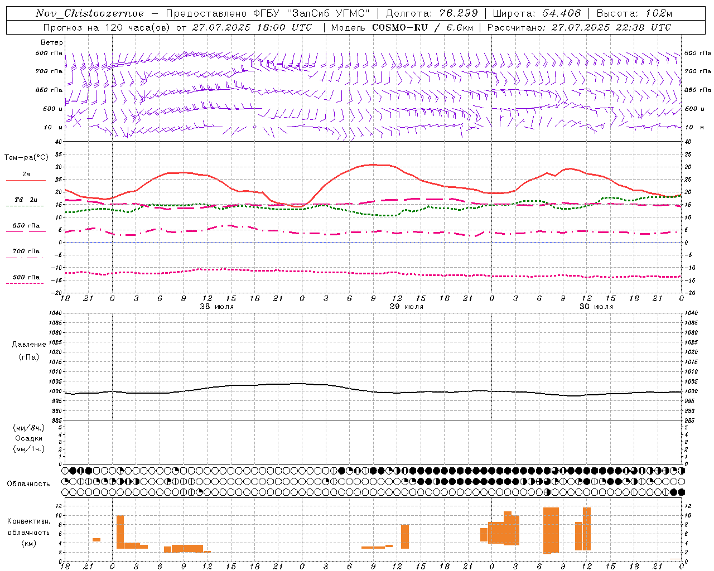The image size is (714, 571).
Task: Click the (км) convective cloud unit label
Action: (x=29, y=543)
